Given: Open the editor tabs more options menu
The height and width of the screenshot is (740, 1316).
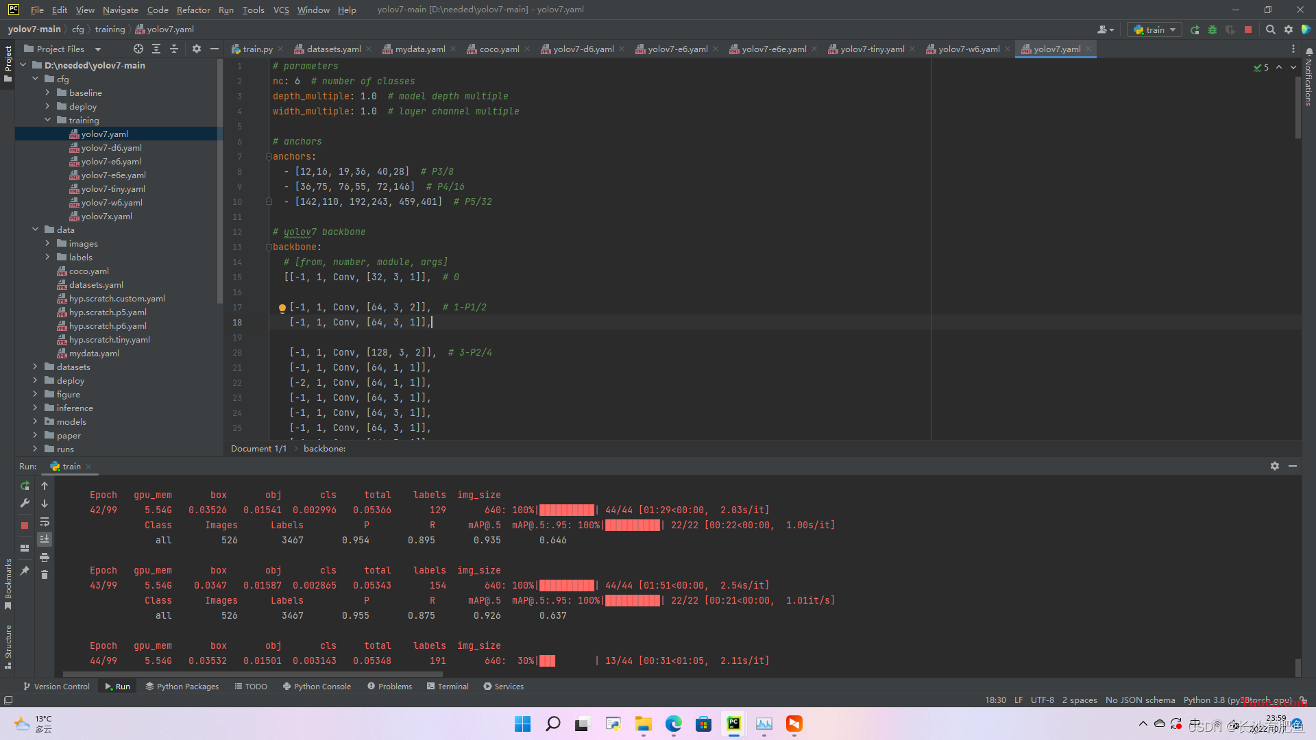Looking at the screenshot, I should (1293, 49).
